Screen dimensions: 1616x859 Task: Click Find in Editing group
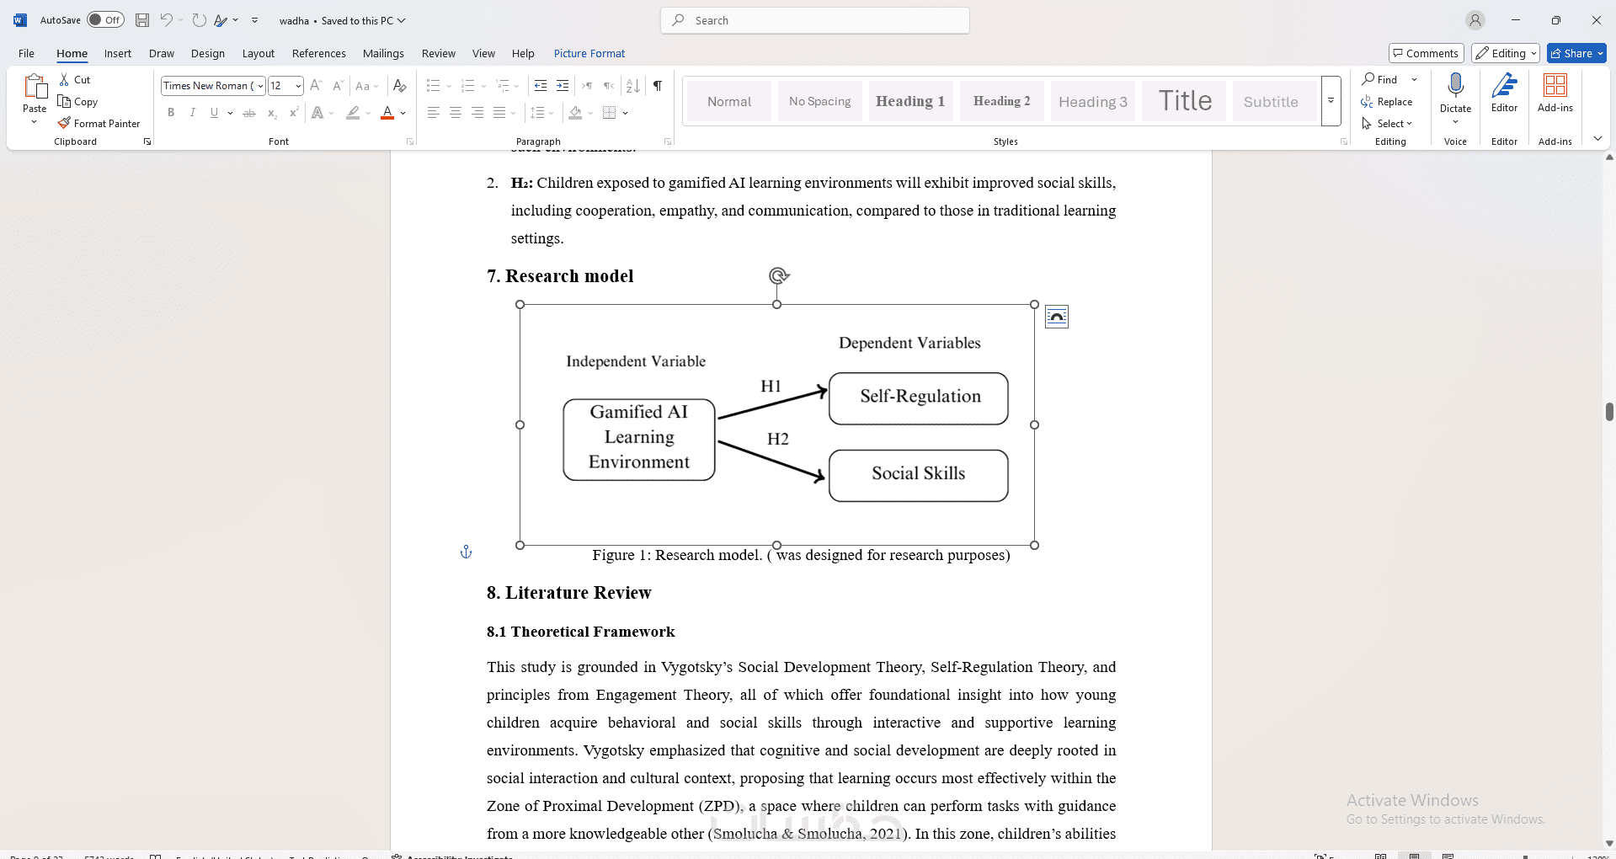click(1381, 79)
